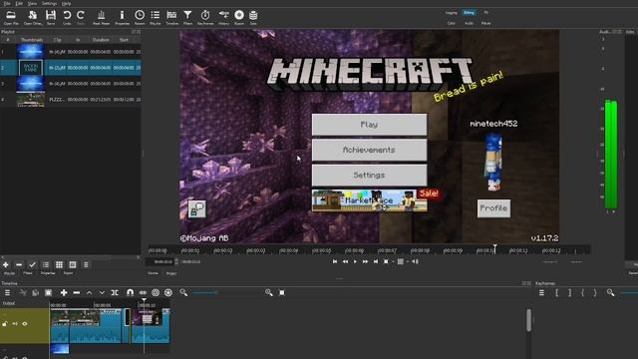Image resolution: width=638 pixels, height=359 pixels.
Task: Fast forward the preview playback
Action: [x=366, y=261]
